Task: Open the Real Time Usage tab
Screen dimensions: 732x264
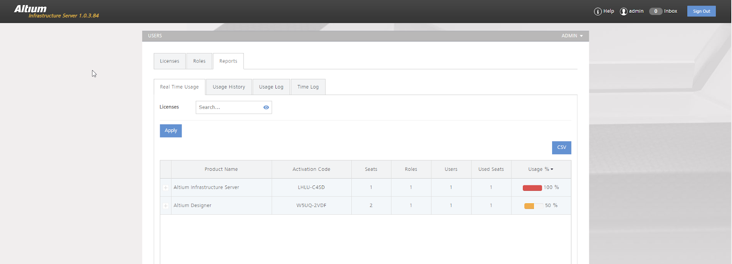Action: (179, 87)
